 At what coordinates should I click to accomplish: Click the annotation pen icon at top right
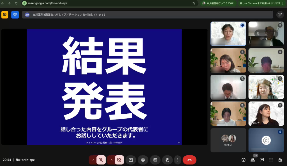[280, 15]
